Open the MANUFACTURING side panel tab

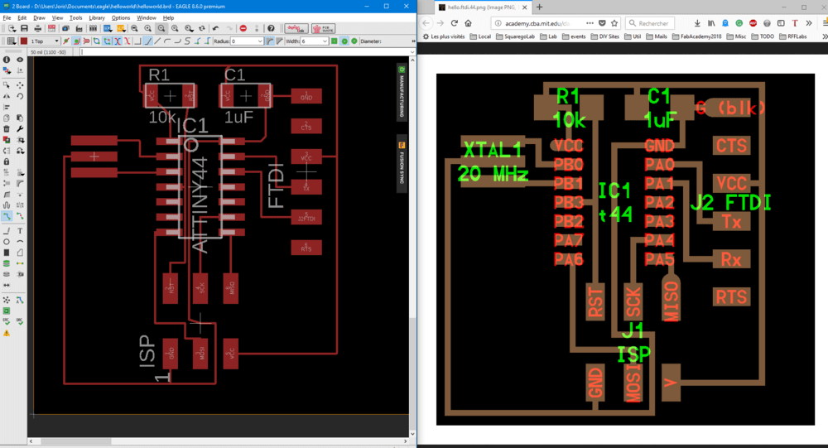click(x=402, y=93)
